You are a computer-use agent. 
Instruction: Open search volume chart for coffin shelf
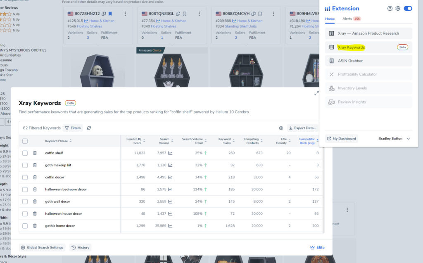(170, 153)
